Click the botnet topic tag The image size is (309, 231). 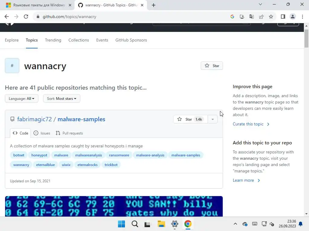tap(19, 155)
